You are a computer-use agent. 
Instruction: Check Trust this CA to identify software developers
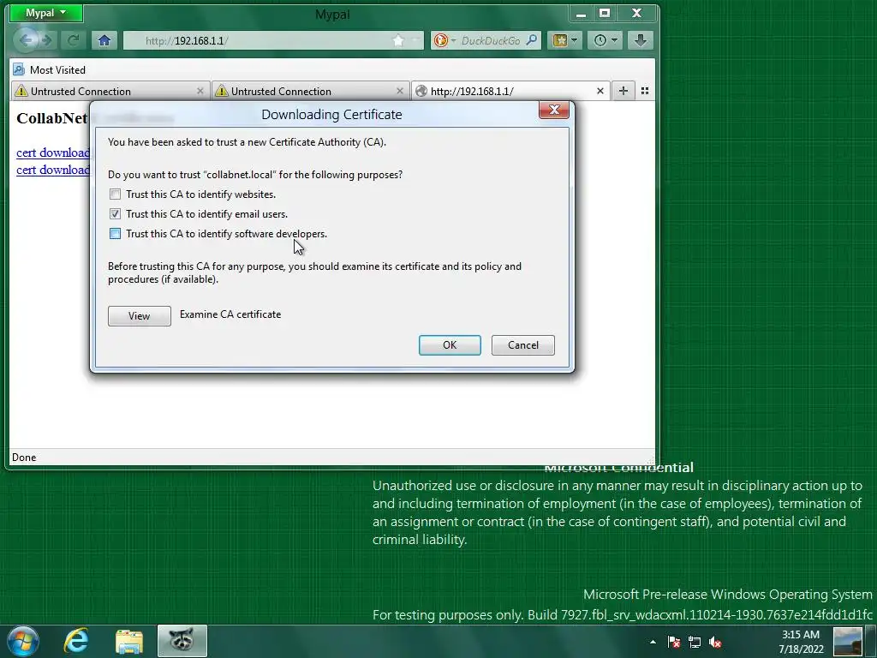116,234
